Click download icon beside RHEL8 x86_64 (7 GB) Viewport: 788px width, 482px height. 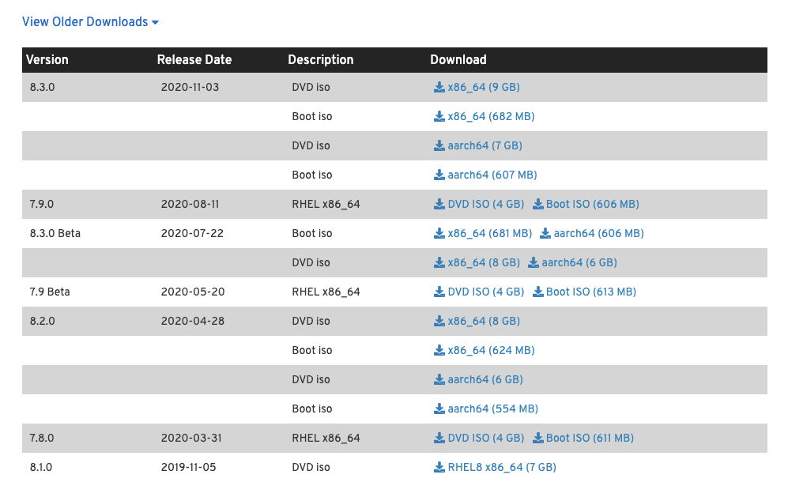point(439,468)
